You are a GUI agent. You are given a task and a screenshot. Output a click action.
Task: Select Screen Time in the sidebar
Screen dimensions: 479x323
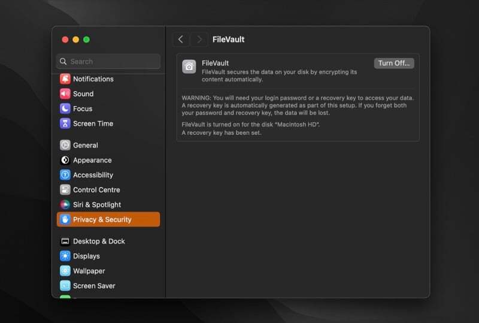point(108,123)
